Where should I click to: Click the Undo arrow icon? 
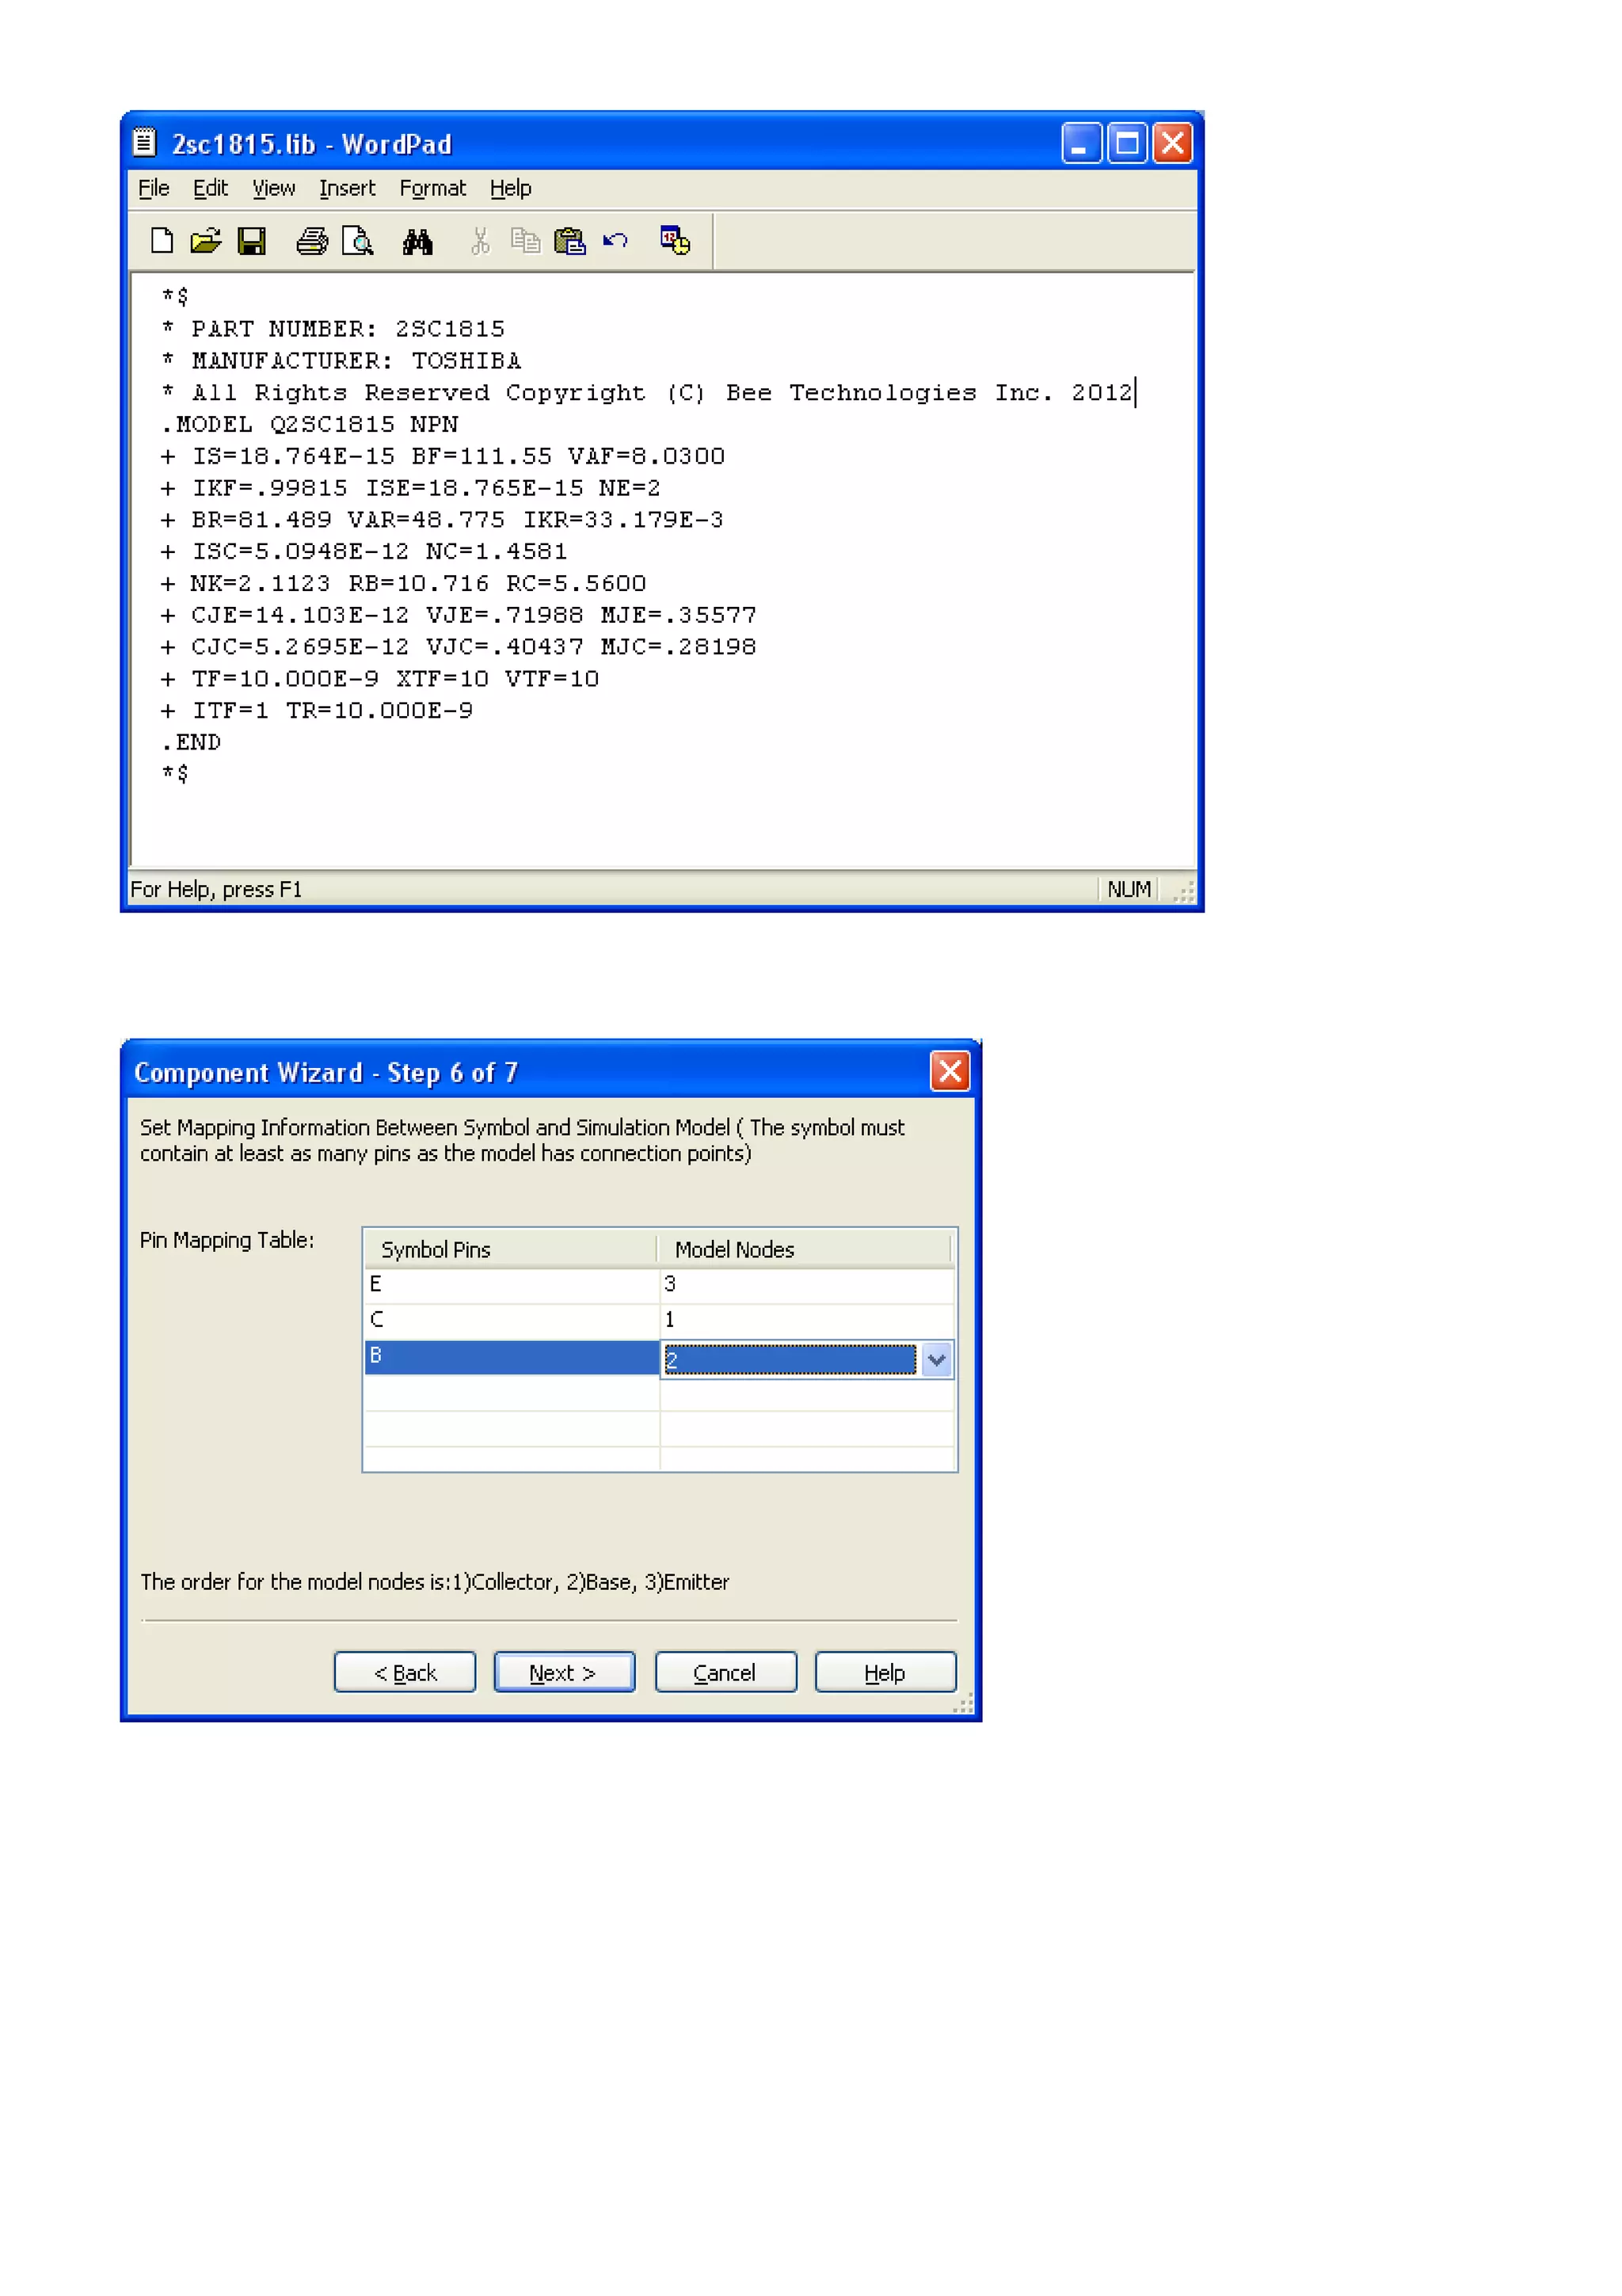(x=615, y=241)
